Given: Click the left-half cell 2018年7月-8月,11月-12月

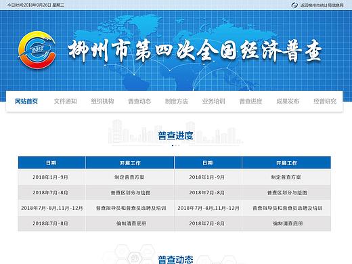Looking at the screenshot, I should [x=52, y=208].
